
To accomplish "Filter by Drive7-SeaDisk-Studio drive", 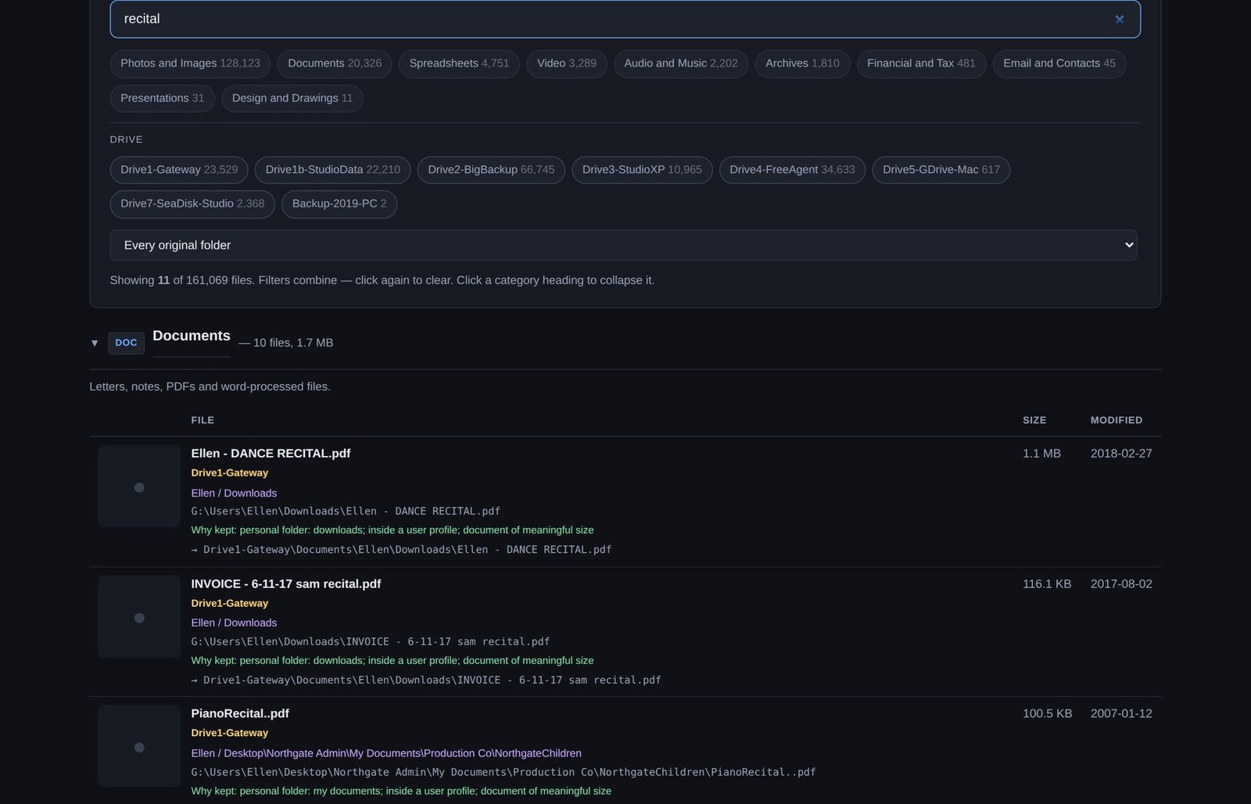I will pyautogui.click(x=192, y=204).
